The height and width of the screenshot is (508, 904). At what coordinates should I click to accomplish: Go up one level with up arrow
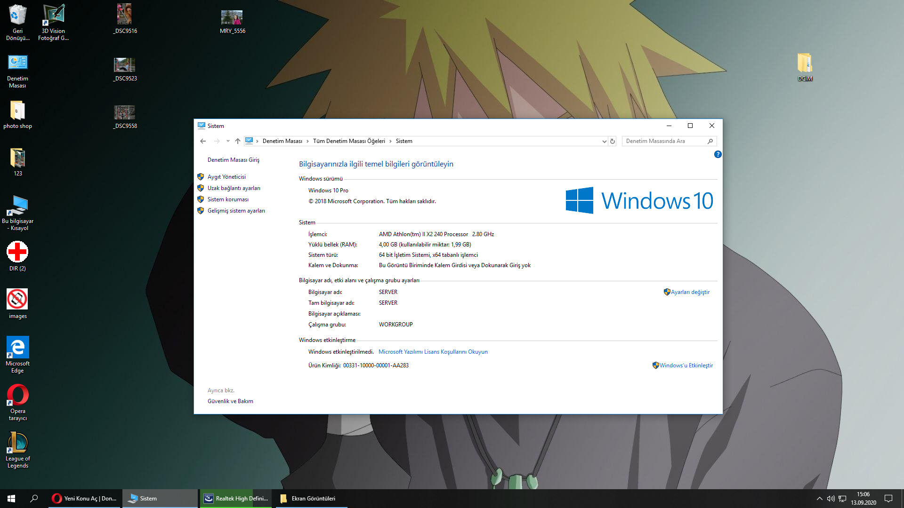pos(238,141)
